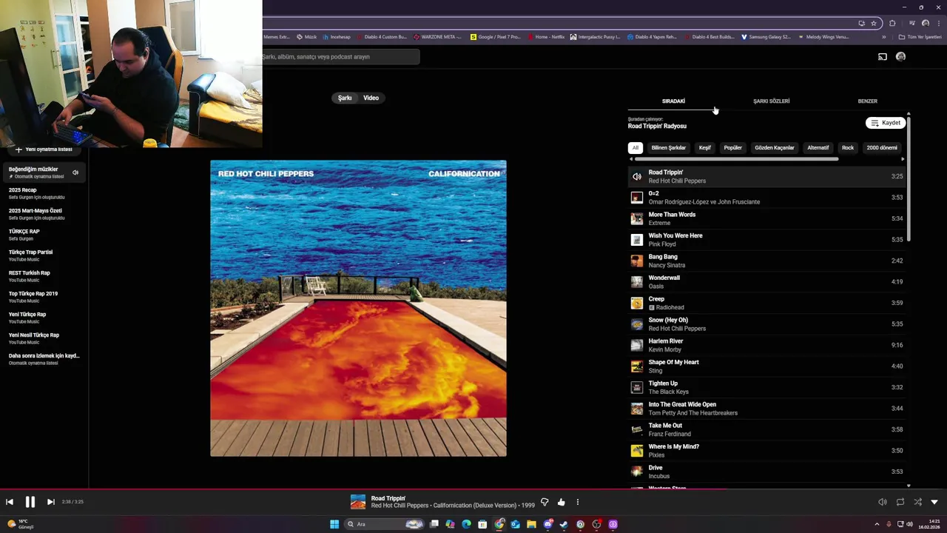The width and height of the screenshot is (947, 533).
Task: Click the mini album thumbnail in player bar
Action: click(x=358, y=502)
